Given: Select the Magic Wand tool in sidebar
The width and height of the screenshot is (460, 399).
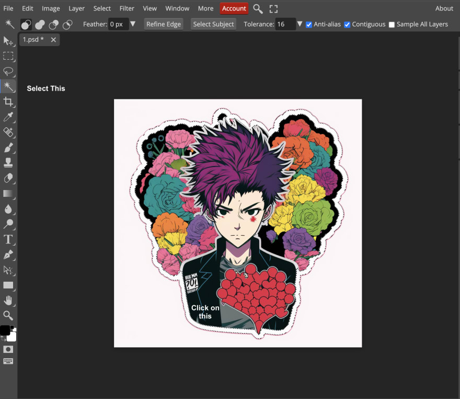Looking at the screenshot, I should click(8, 86).
